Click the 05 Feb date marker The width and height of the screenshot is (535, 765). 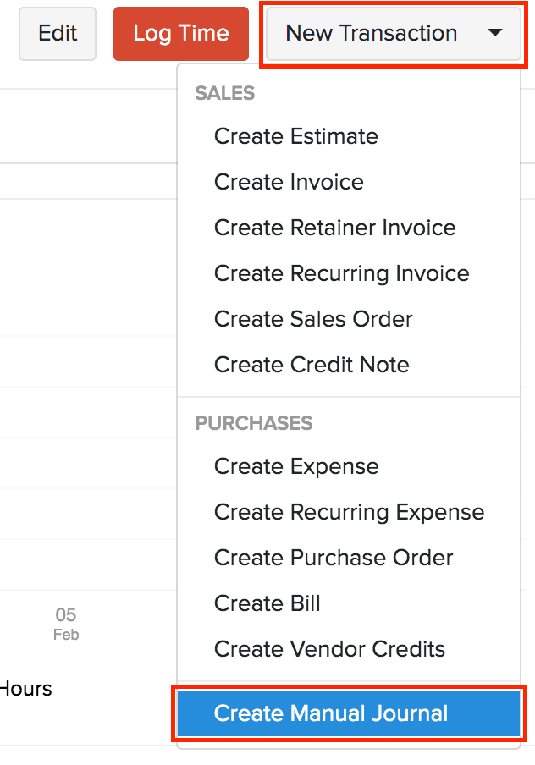click(x=66, y=623)
